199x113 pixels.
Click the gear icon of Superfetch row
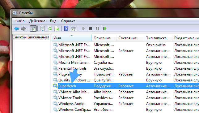pyautogui.click(x=55, y=86)
